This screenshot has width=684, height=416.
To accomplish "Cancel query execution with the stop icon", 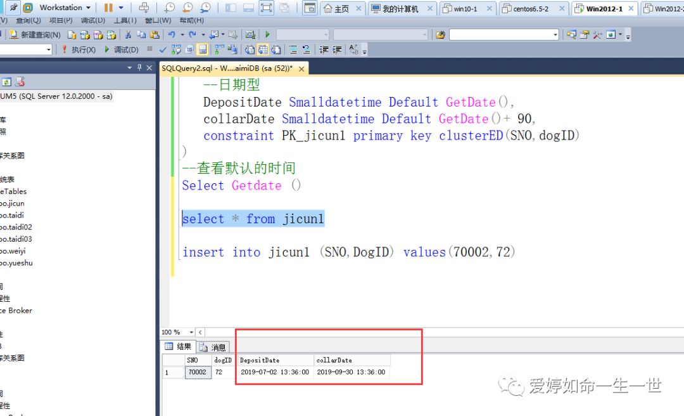I will coord(149,49).
